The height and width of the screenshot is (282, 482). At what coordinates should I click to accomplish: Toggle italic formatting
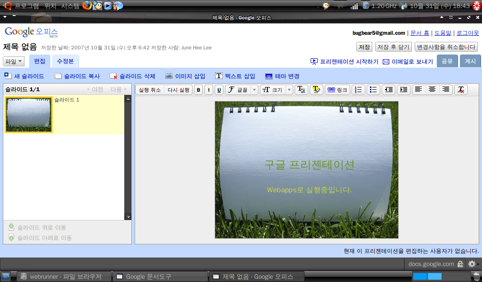coord(209,90)
